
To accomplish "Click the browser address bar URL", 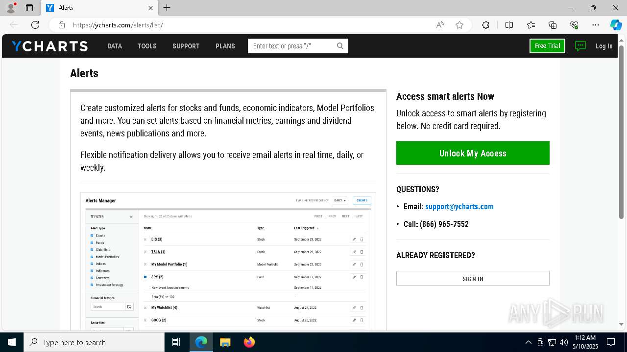I will pyautogui.click(x=118, y=25).
